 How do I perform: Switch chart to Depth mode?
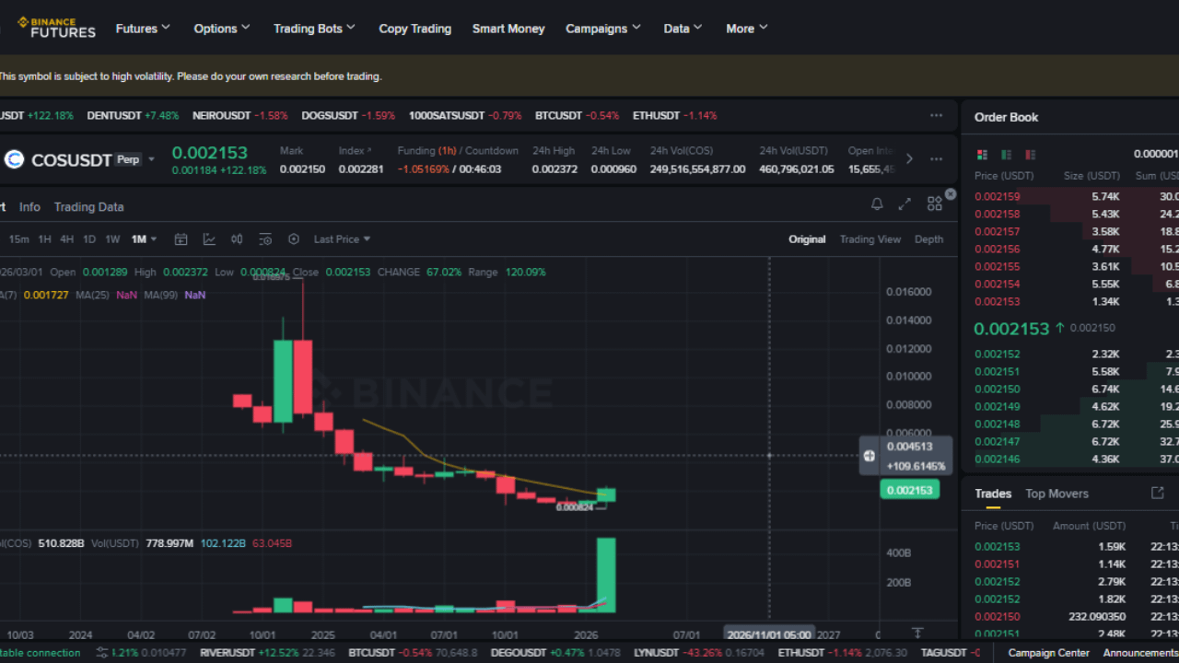tap(928, 239)
